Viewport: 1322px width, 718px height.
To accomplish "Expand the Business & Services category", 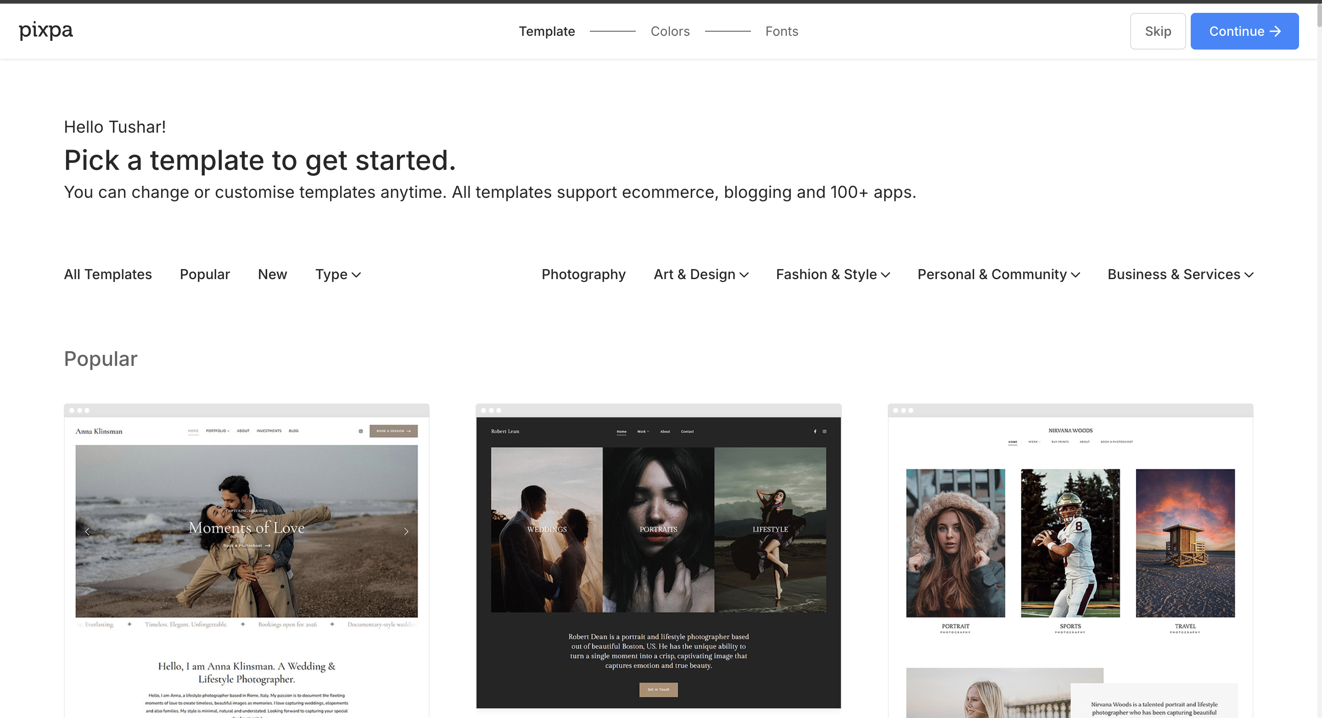I will [1180, 275].
